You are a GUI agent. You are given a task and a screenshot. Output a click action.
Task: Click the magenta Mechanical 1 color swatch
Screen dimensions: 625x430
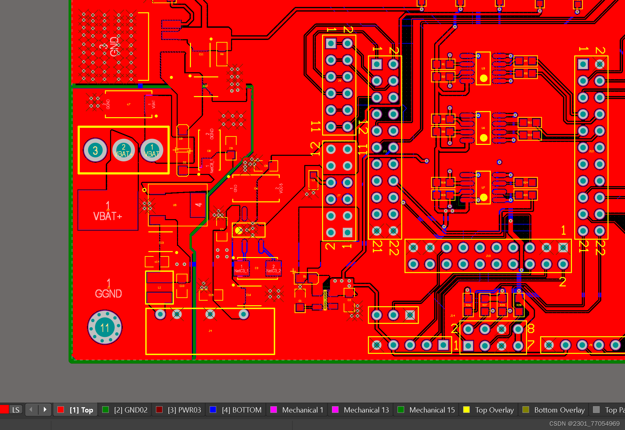(x=274, y=410)
